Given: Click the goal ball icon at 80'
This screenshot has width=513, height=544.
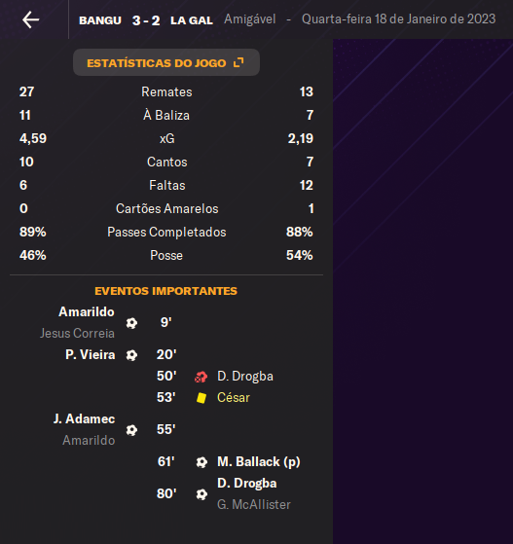Looking at the screenshot, I should click(x=202, y=494).
